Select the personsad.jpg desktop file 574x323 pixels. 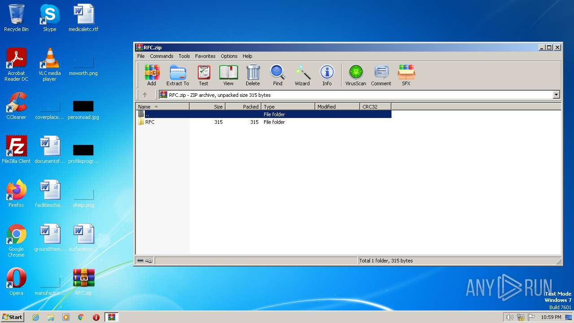[x=83, y=110]
